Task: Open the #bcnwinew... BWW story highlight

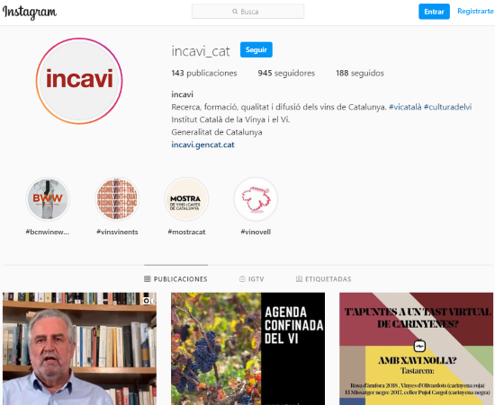Action: [48, 198]
